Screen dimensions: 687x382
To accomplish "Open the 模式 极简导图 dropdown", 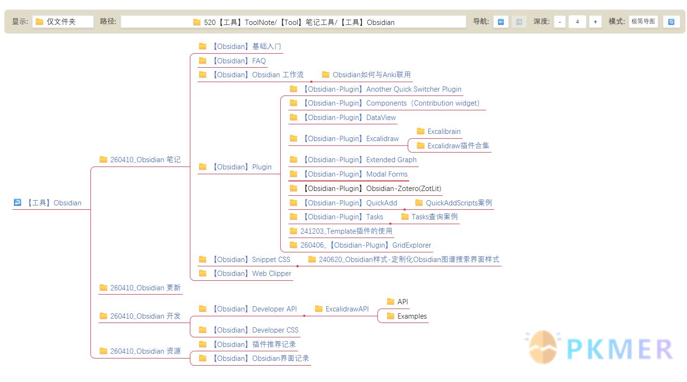I will (x=643, y=22).
